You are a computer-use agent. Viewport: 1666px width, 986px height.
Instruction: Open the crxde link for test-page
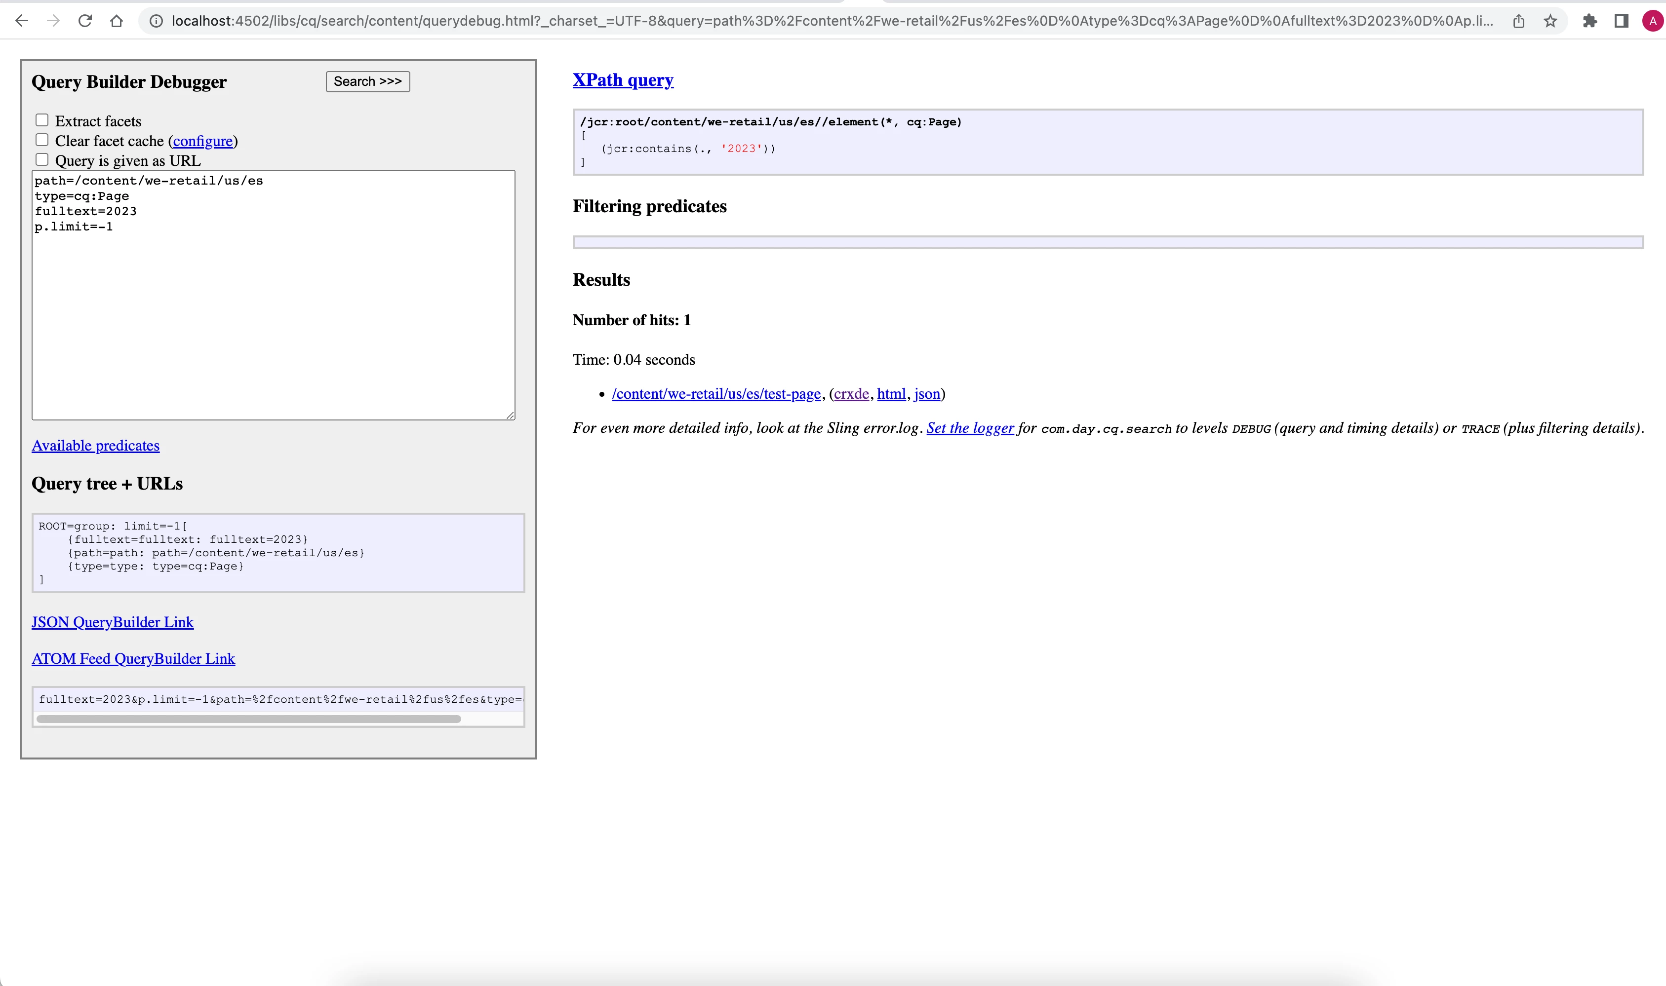coord(851,394)
